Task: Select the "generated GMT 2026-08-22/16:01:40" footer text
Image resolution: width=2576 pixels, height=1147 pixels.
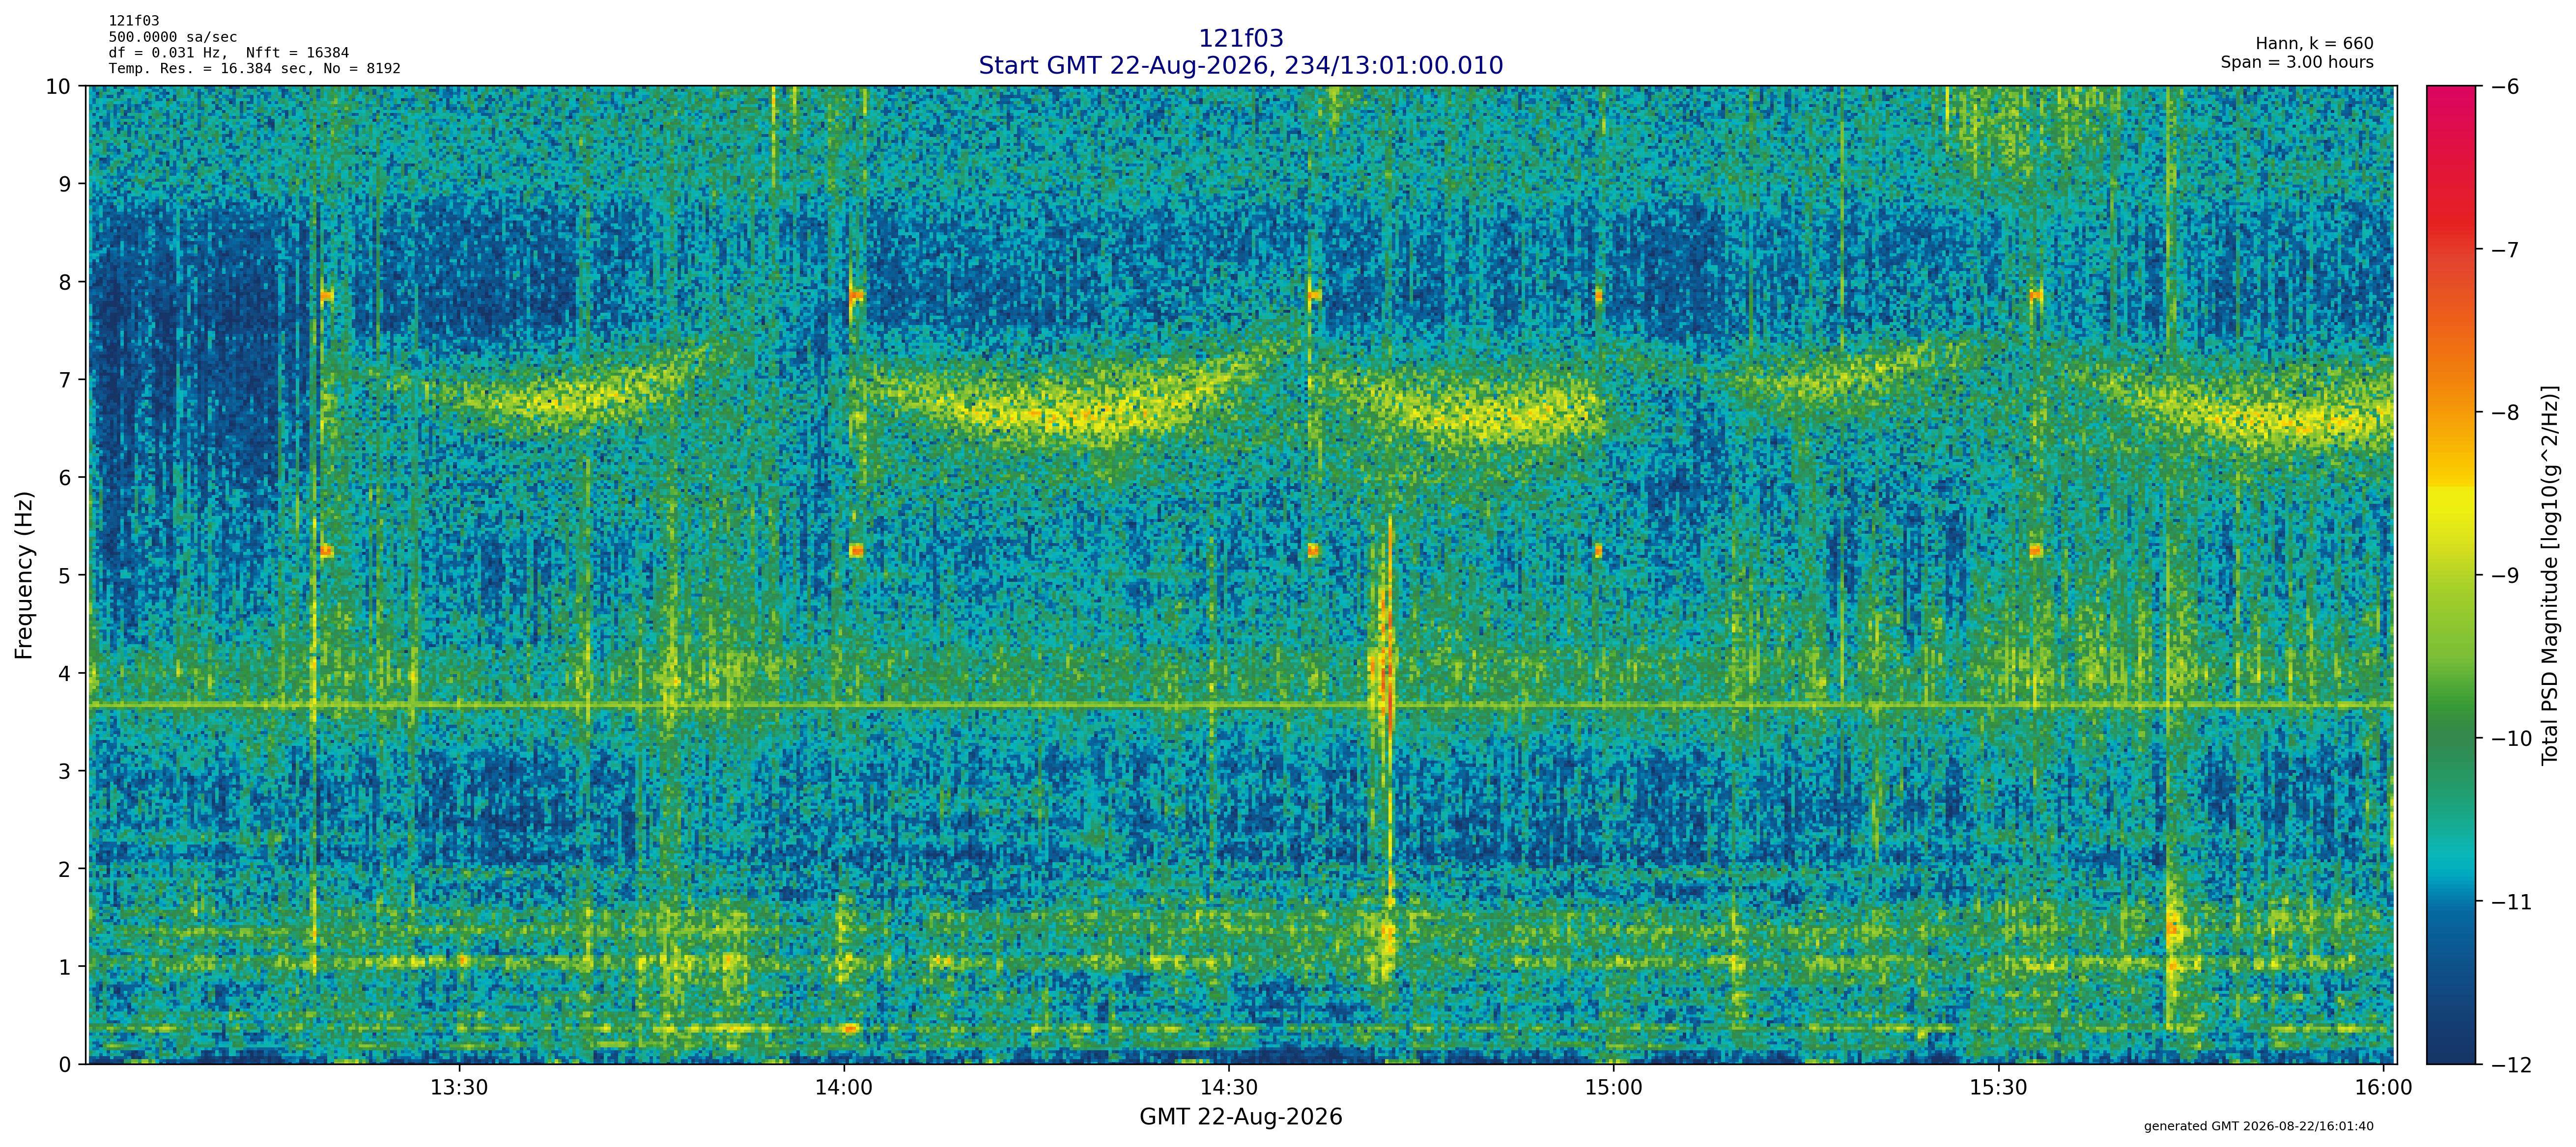Action: [2258, 1126]
